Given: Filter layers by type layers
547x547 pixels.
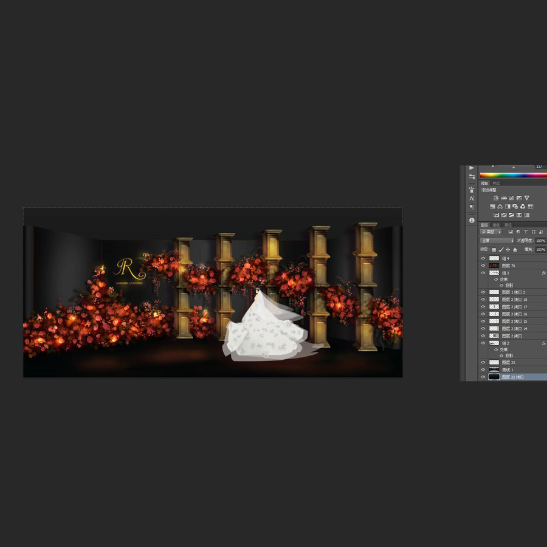Looking at the screenshot, I should tap(526, 232).
